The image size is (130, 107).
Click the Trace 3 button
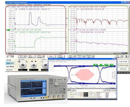coord(21,56)
